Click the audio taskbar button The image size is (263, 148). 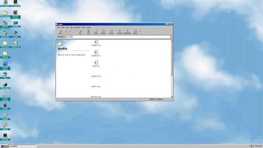pyautogui.click(x=23, y=146)
